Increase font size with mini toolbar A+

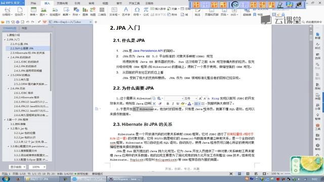[200, 99]
